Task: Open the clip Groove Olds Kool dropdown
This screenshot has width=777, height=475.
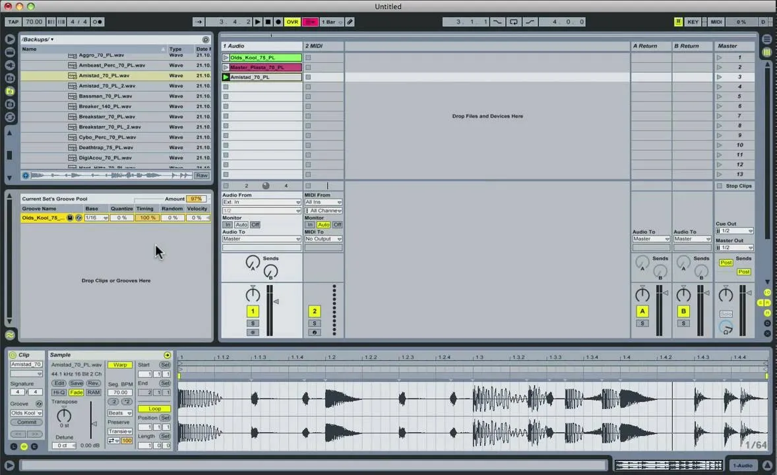Action: pos(26,413)
